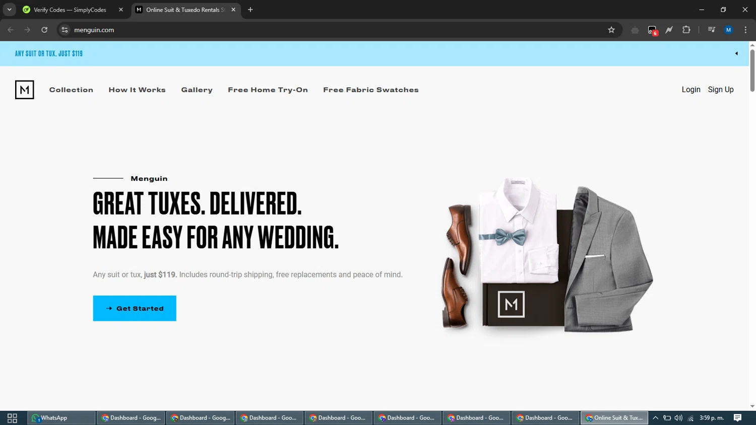Reload the page
This screenshot has height=425, width=756.
tap(44, 30)
